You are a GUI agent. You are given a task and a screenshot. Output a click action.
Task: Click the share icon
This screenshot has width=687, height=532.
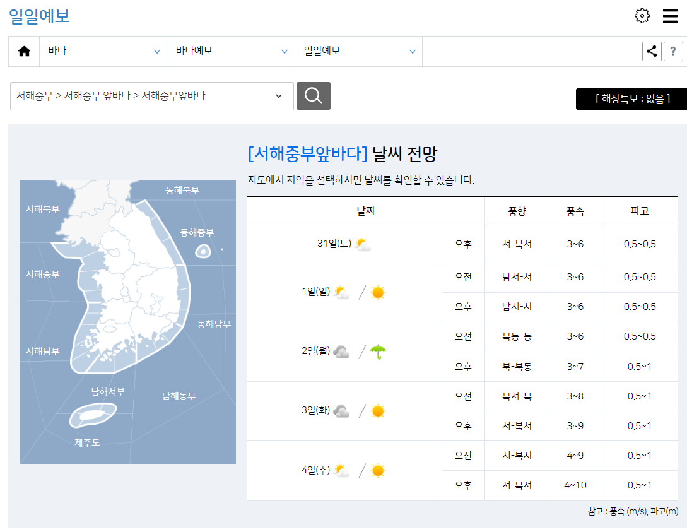coord(652,51)
